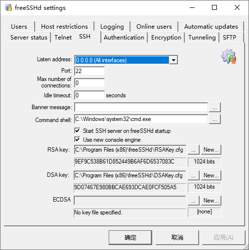Click the 取消 cancel button
This screenshot has width=249, height=250.
[x=177, y=238]
